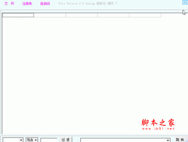Open the 注册表 menu

[x=27, y=3]
